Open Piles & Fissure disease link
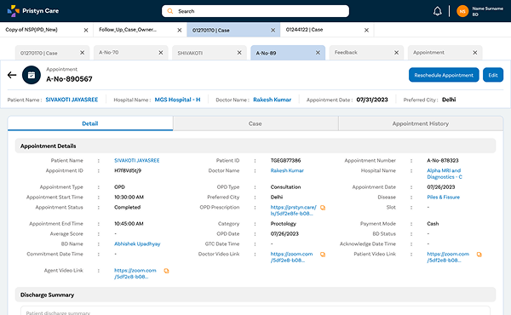This screenshot has height=315, width=511. (443, 198)
